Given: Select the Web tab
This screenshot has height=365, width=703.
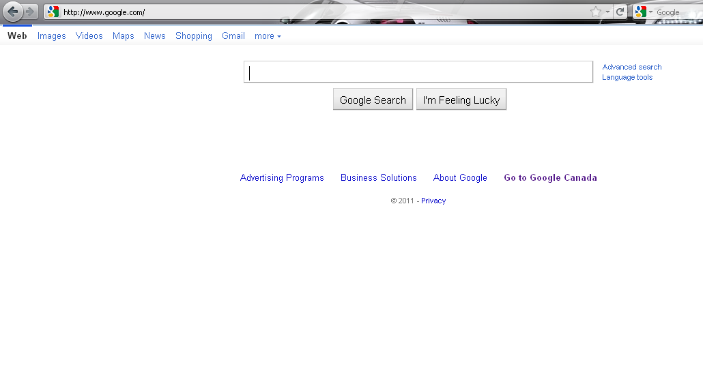Looking at the screenshot, I should 17,36.
